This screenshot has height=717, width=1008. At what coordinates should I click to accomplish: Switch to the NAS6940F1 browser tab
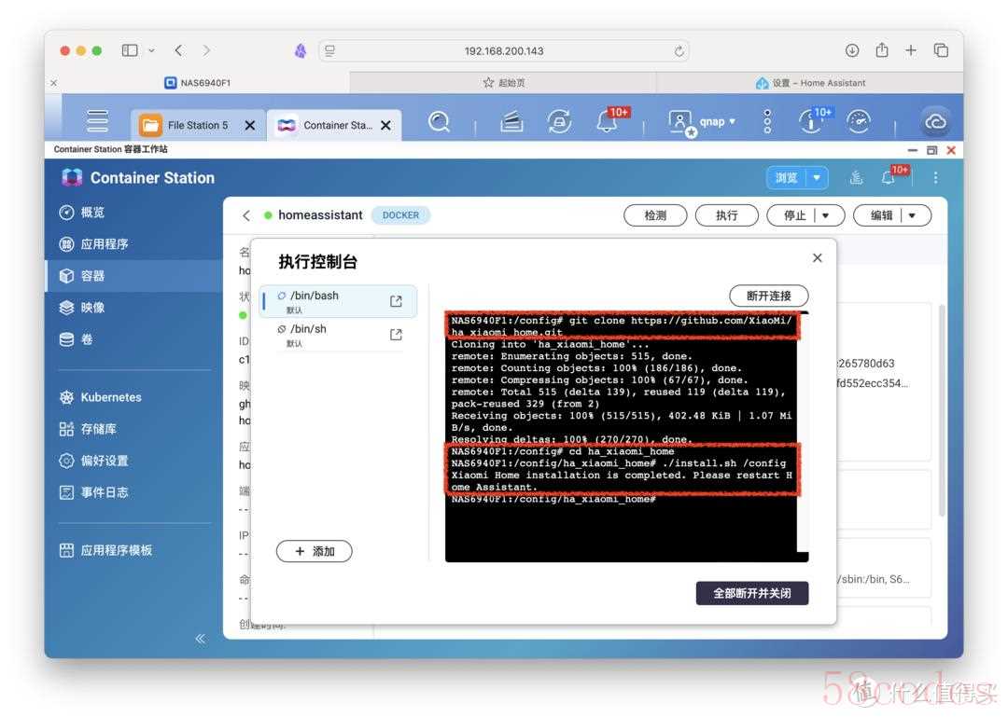click(x=197, y=83)
